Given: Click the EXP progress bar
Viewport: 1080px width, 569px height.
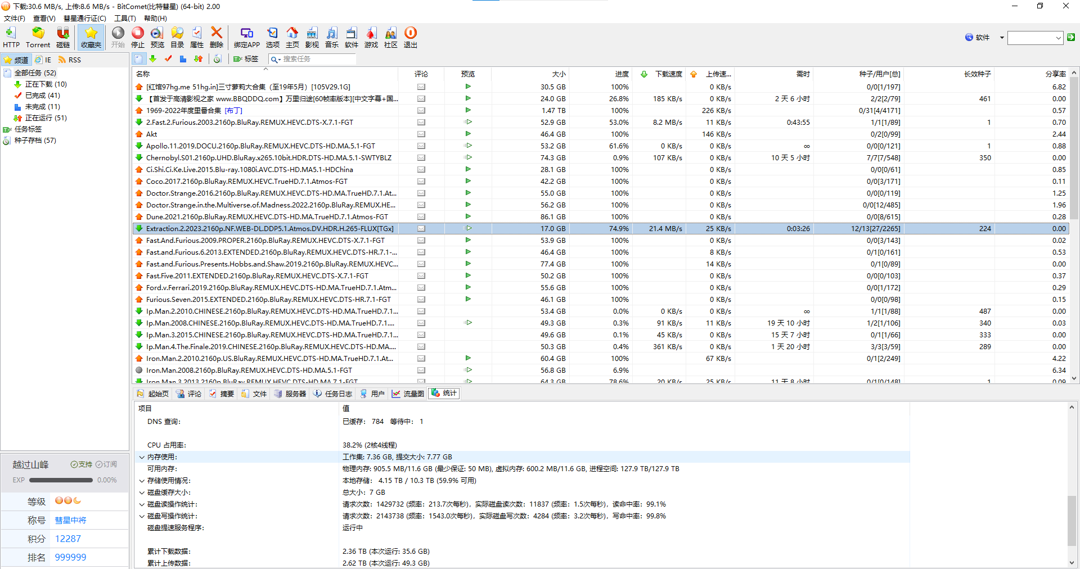Looking at the screenshot, I should pyautogui.click(x=61, y=480).
